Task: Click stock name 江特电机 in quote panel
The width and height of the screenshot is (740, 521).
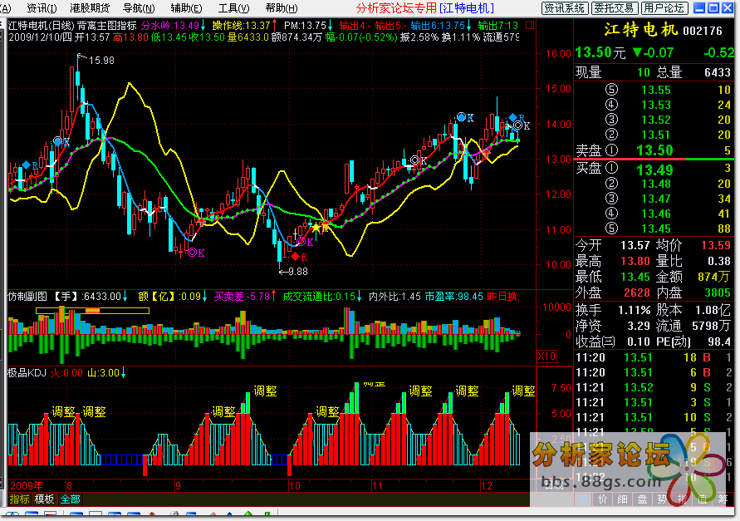Action: [x=641, y=30]
